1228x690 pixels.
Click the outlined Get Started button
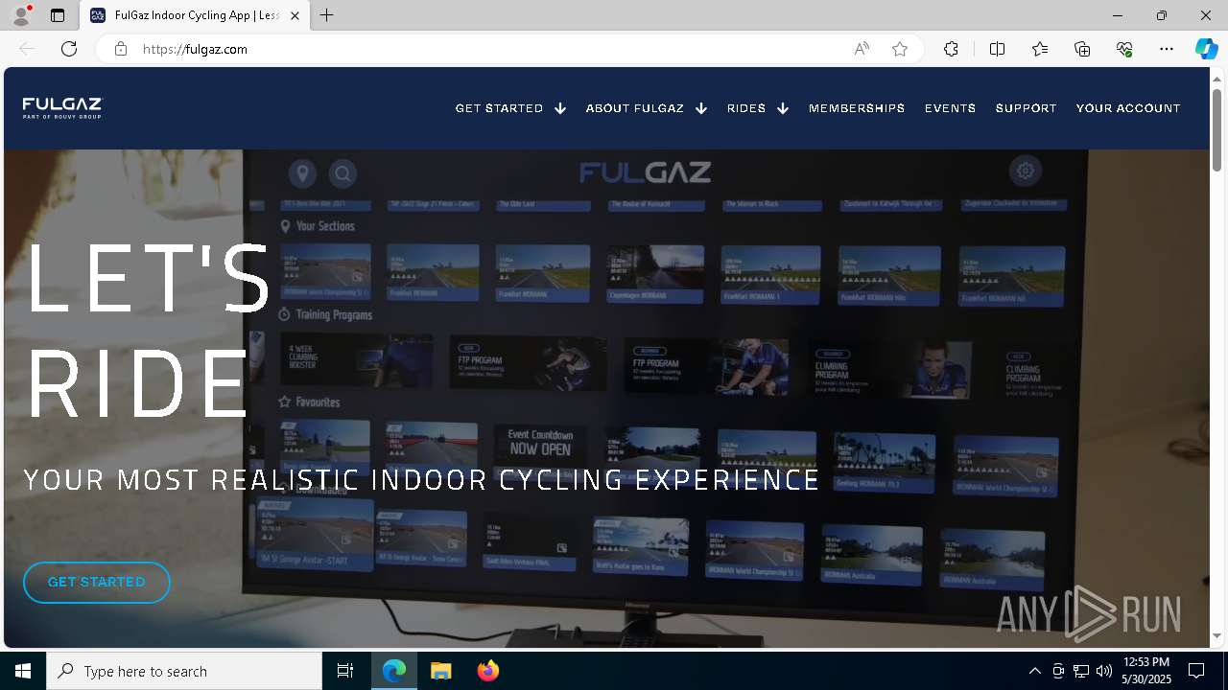(x=97, y=583)
